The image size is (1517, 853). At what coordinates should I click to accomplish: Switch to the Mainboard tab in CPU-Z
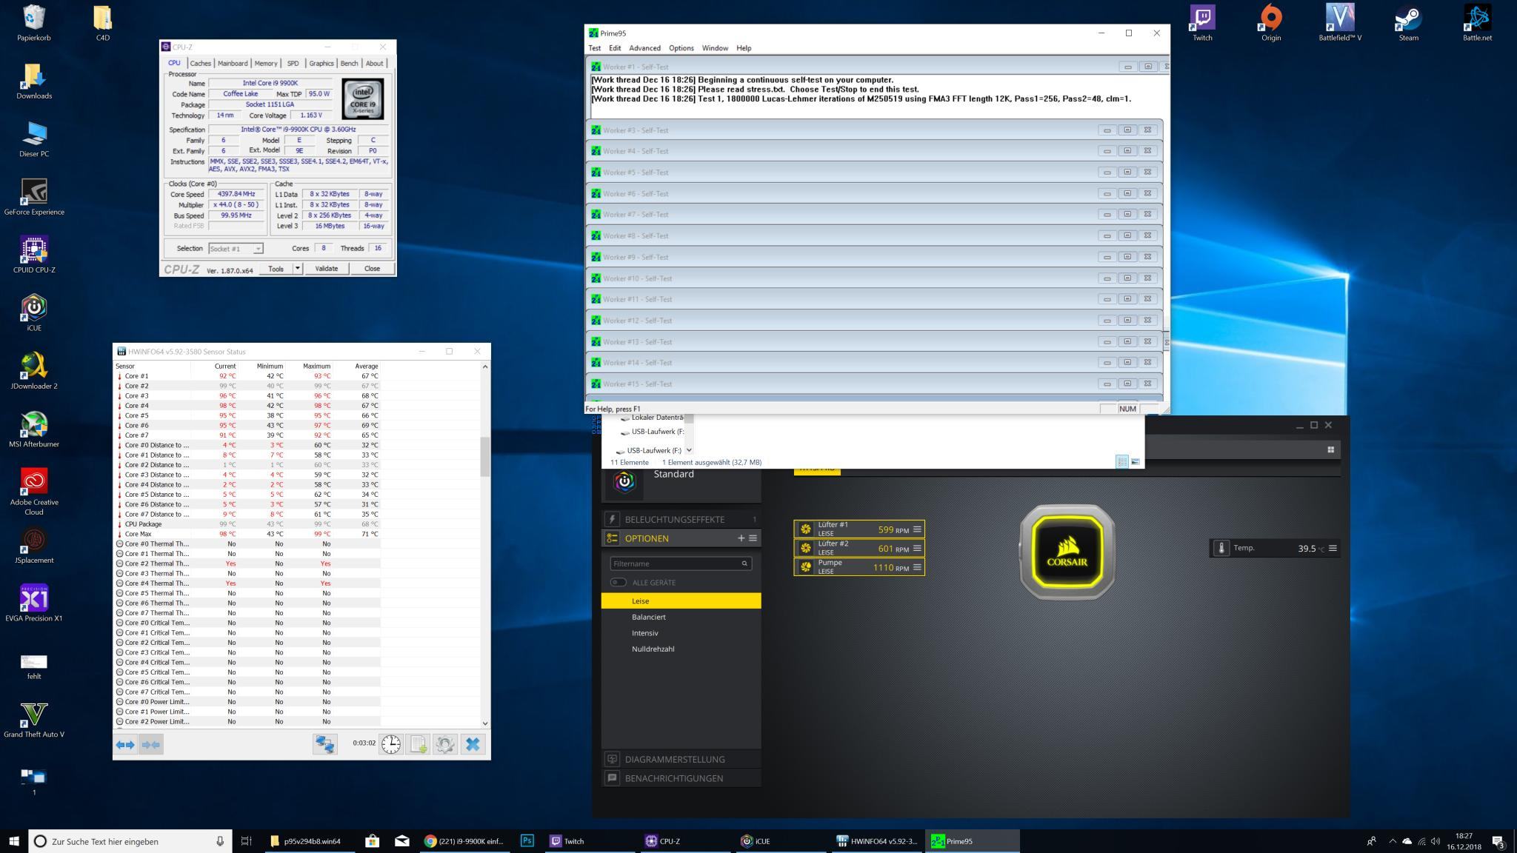point(232,64)
